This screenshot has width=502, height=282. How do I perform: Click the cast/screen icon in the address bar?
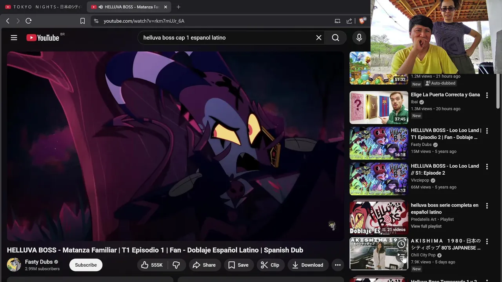click(337, 21)
